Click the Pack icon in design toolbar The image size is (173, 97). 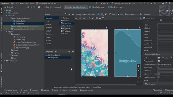pos(97,18)
